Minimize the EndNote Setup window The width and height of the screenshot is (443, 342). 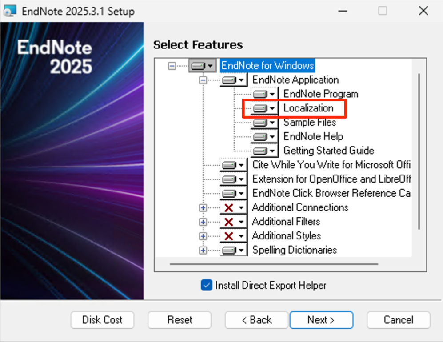[343, 11]
